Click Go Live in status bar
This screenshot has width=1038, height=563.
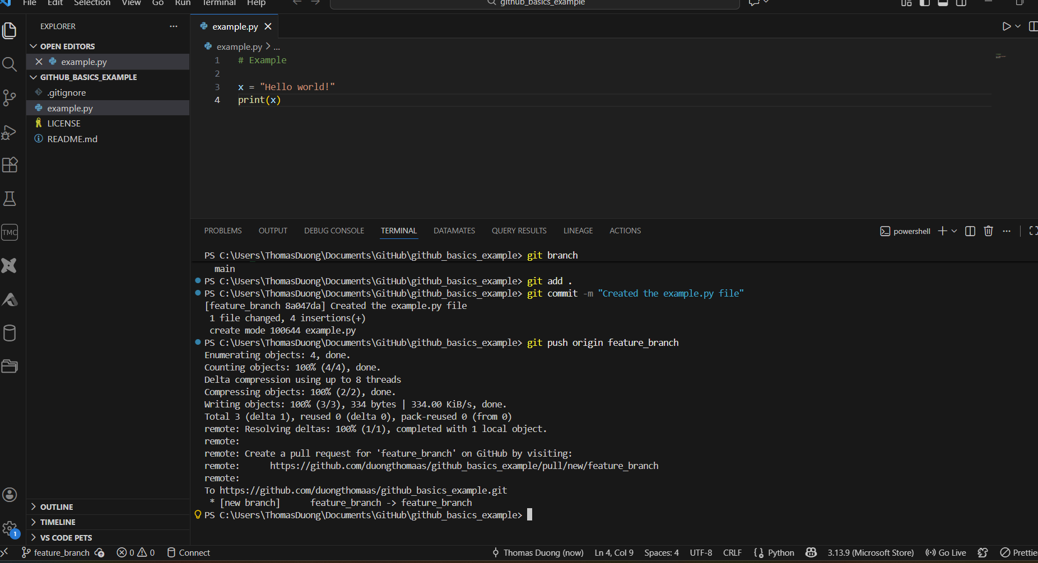946,553
